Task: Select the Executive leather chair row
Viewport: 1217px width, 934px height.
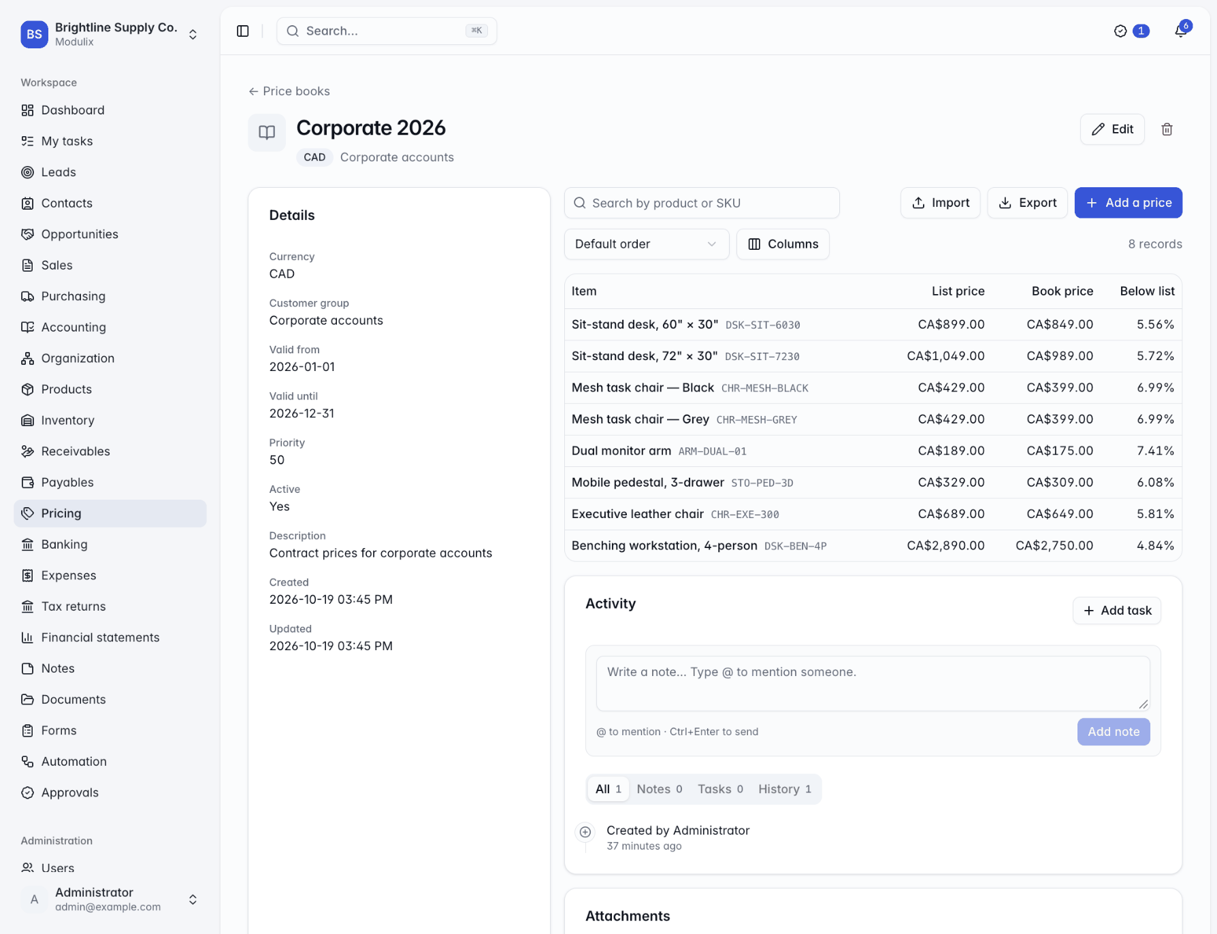Action: (873, 514)
